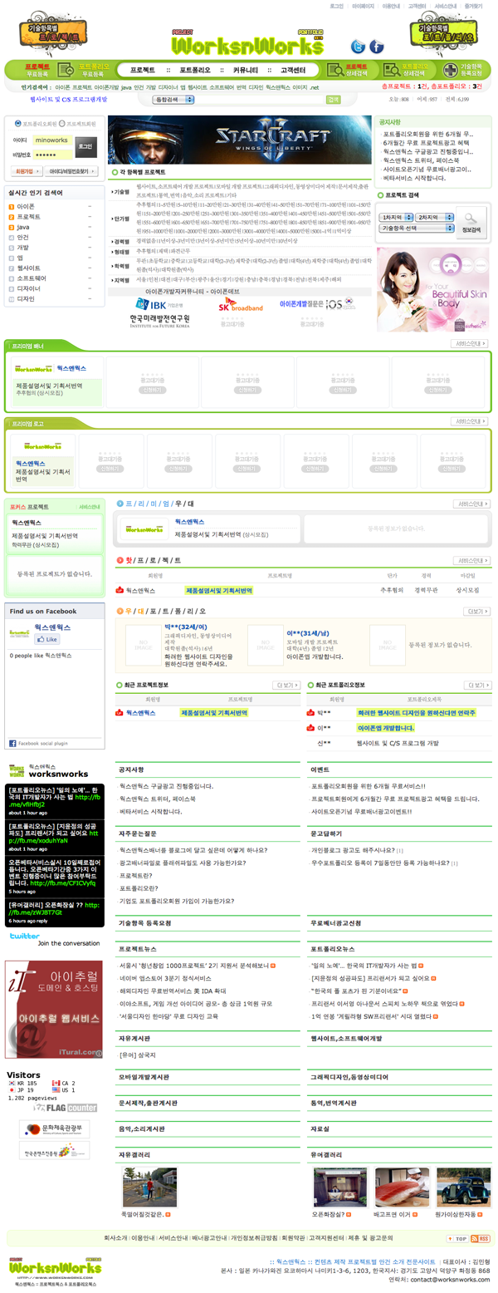This screenshot has height=1293, width=498.
Task: Select the 프로젝트회원 radio button
Action: [x=62, y=123]
